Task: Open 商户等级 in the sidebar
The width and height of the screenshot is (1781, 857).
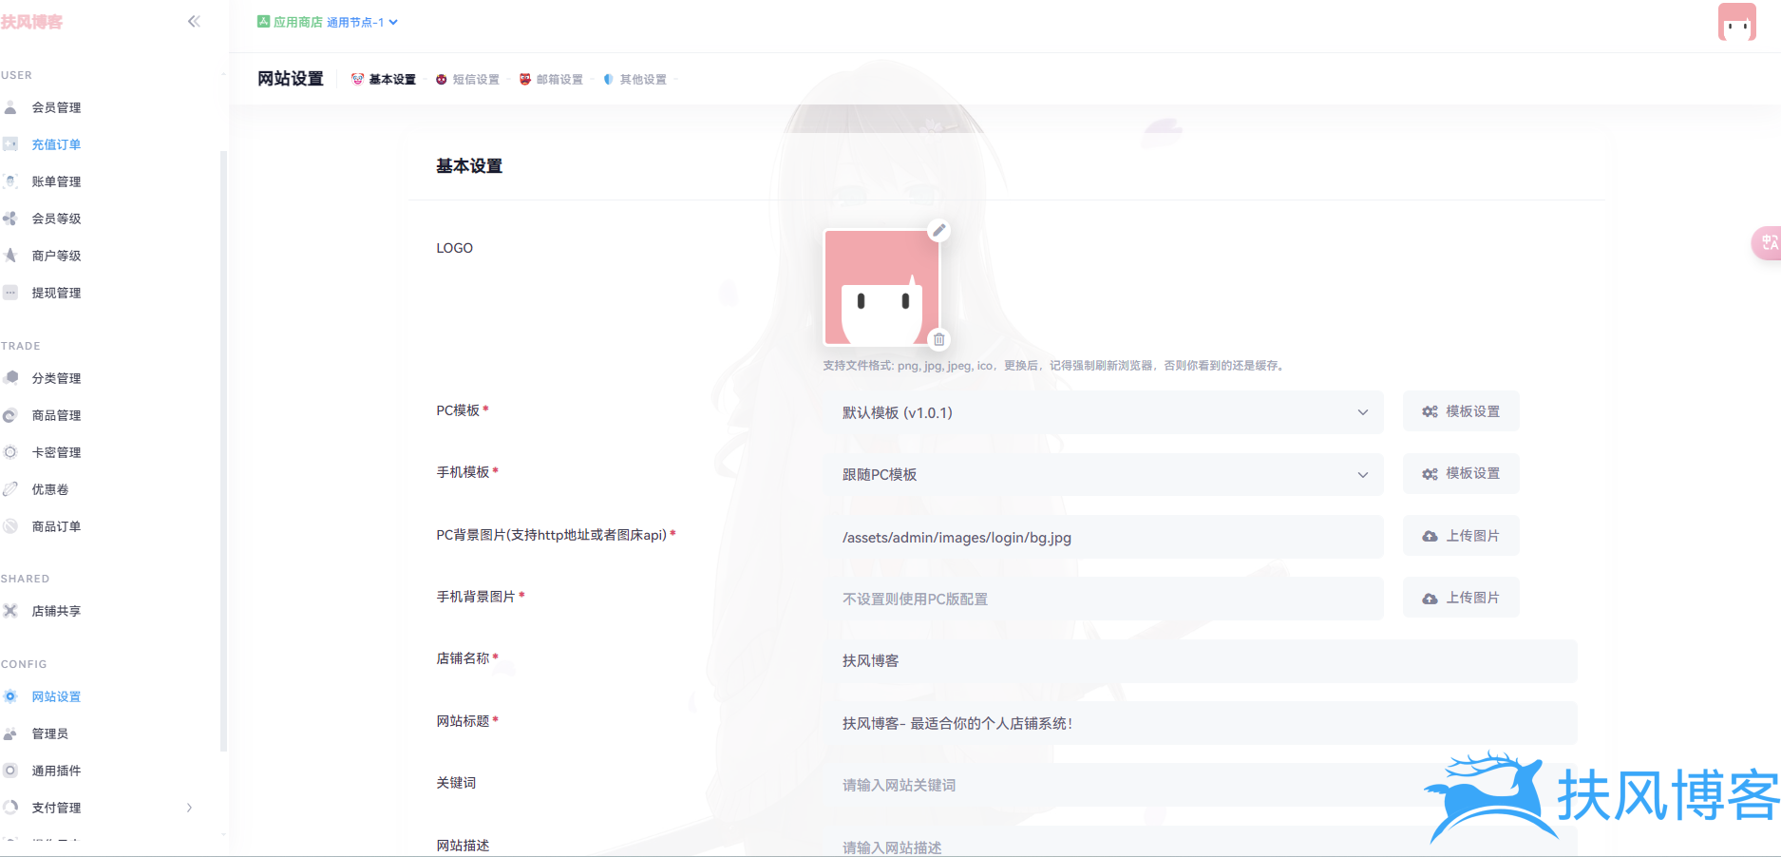Action: point(56,256)
